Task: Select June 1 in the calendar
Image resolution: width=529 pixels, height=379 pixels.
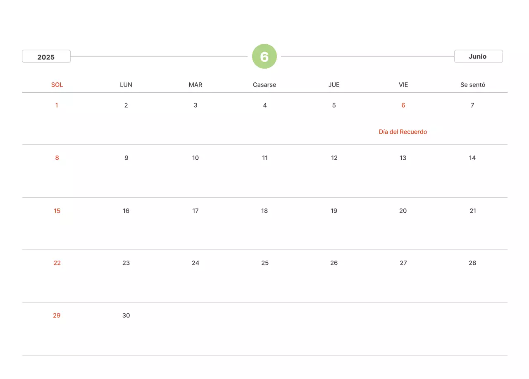Action: click(57, 105)
